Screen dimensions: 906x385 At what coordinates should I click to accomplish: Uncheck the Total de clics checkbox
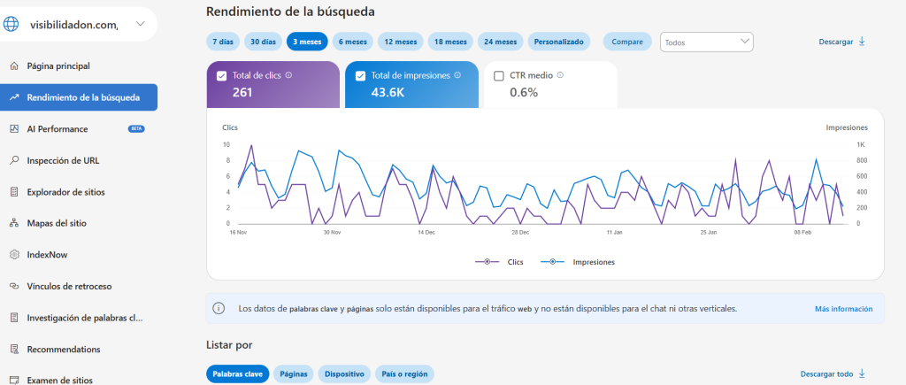click(221, 76)
